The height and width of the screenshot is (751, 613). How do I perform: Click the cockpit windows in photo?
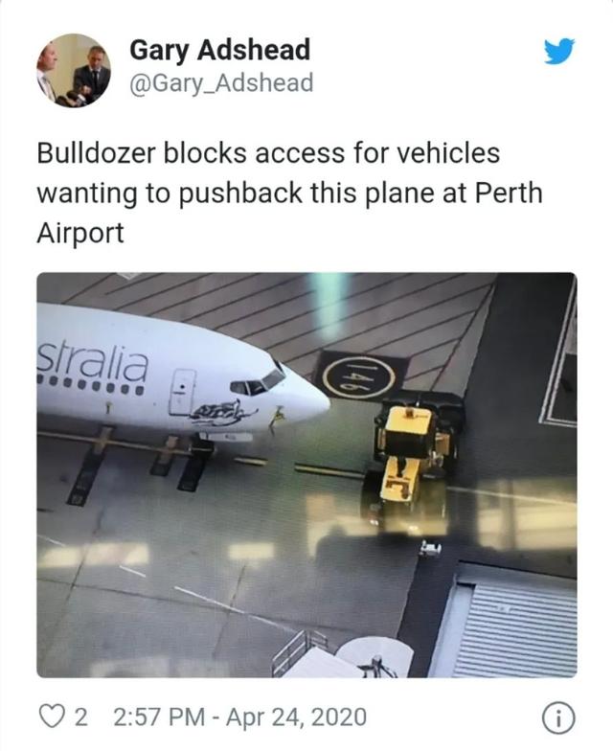(259, 382)
